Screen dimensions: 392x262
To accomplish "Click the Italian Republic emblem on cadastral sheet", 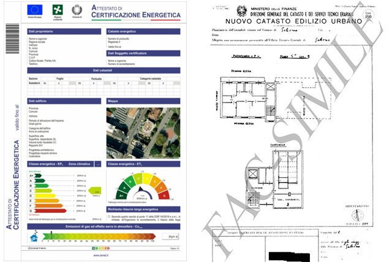I will coord(242,11).
